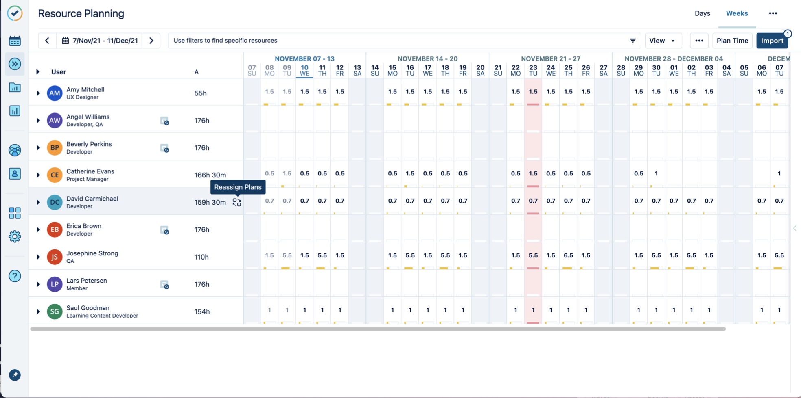This screenshot has height=398, width=801.
Task: Click the reports bar chart sidebar icon
Action: (15, 111)
